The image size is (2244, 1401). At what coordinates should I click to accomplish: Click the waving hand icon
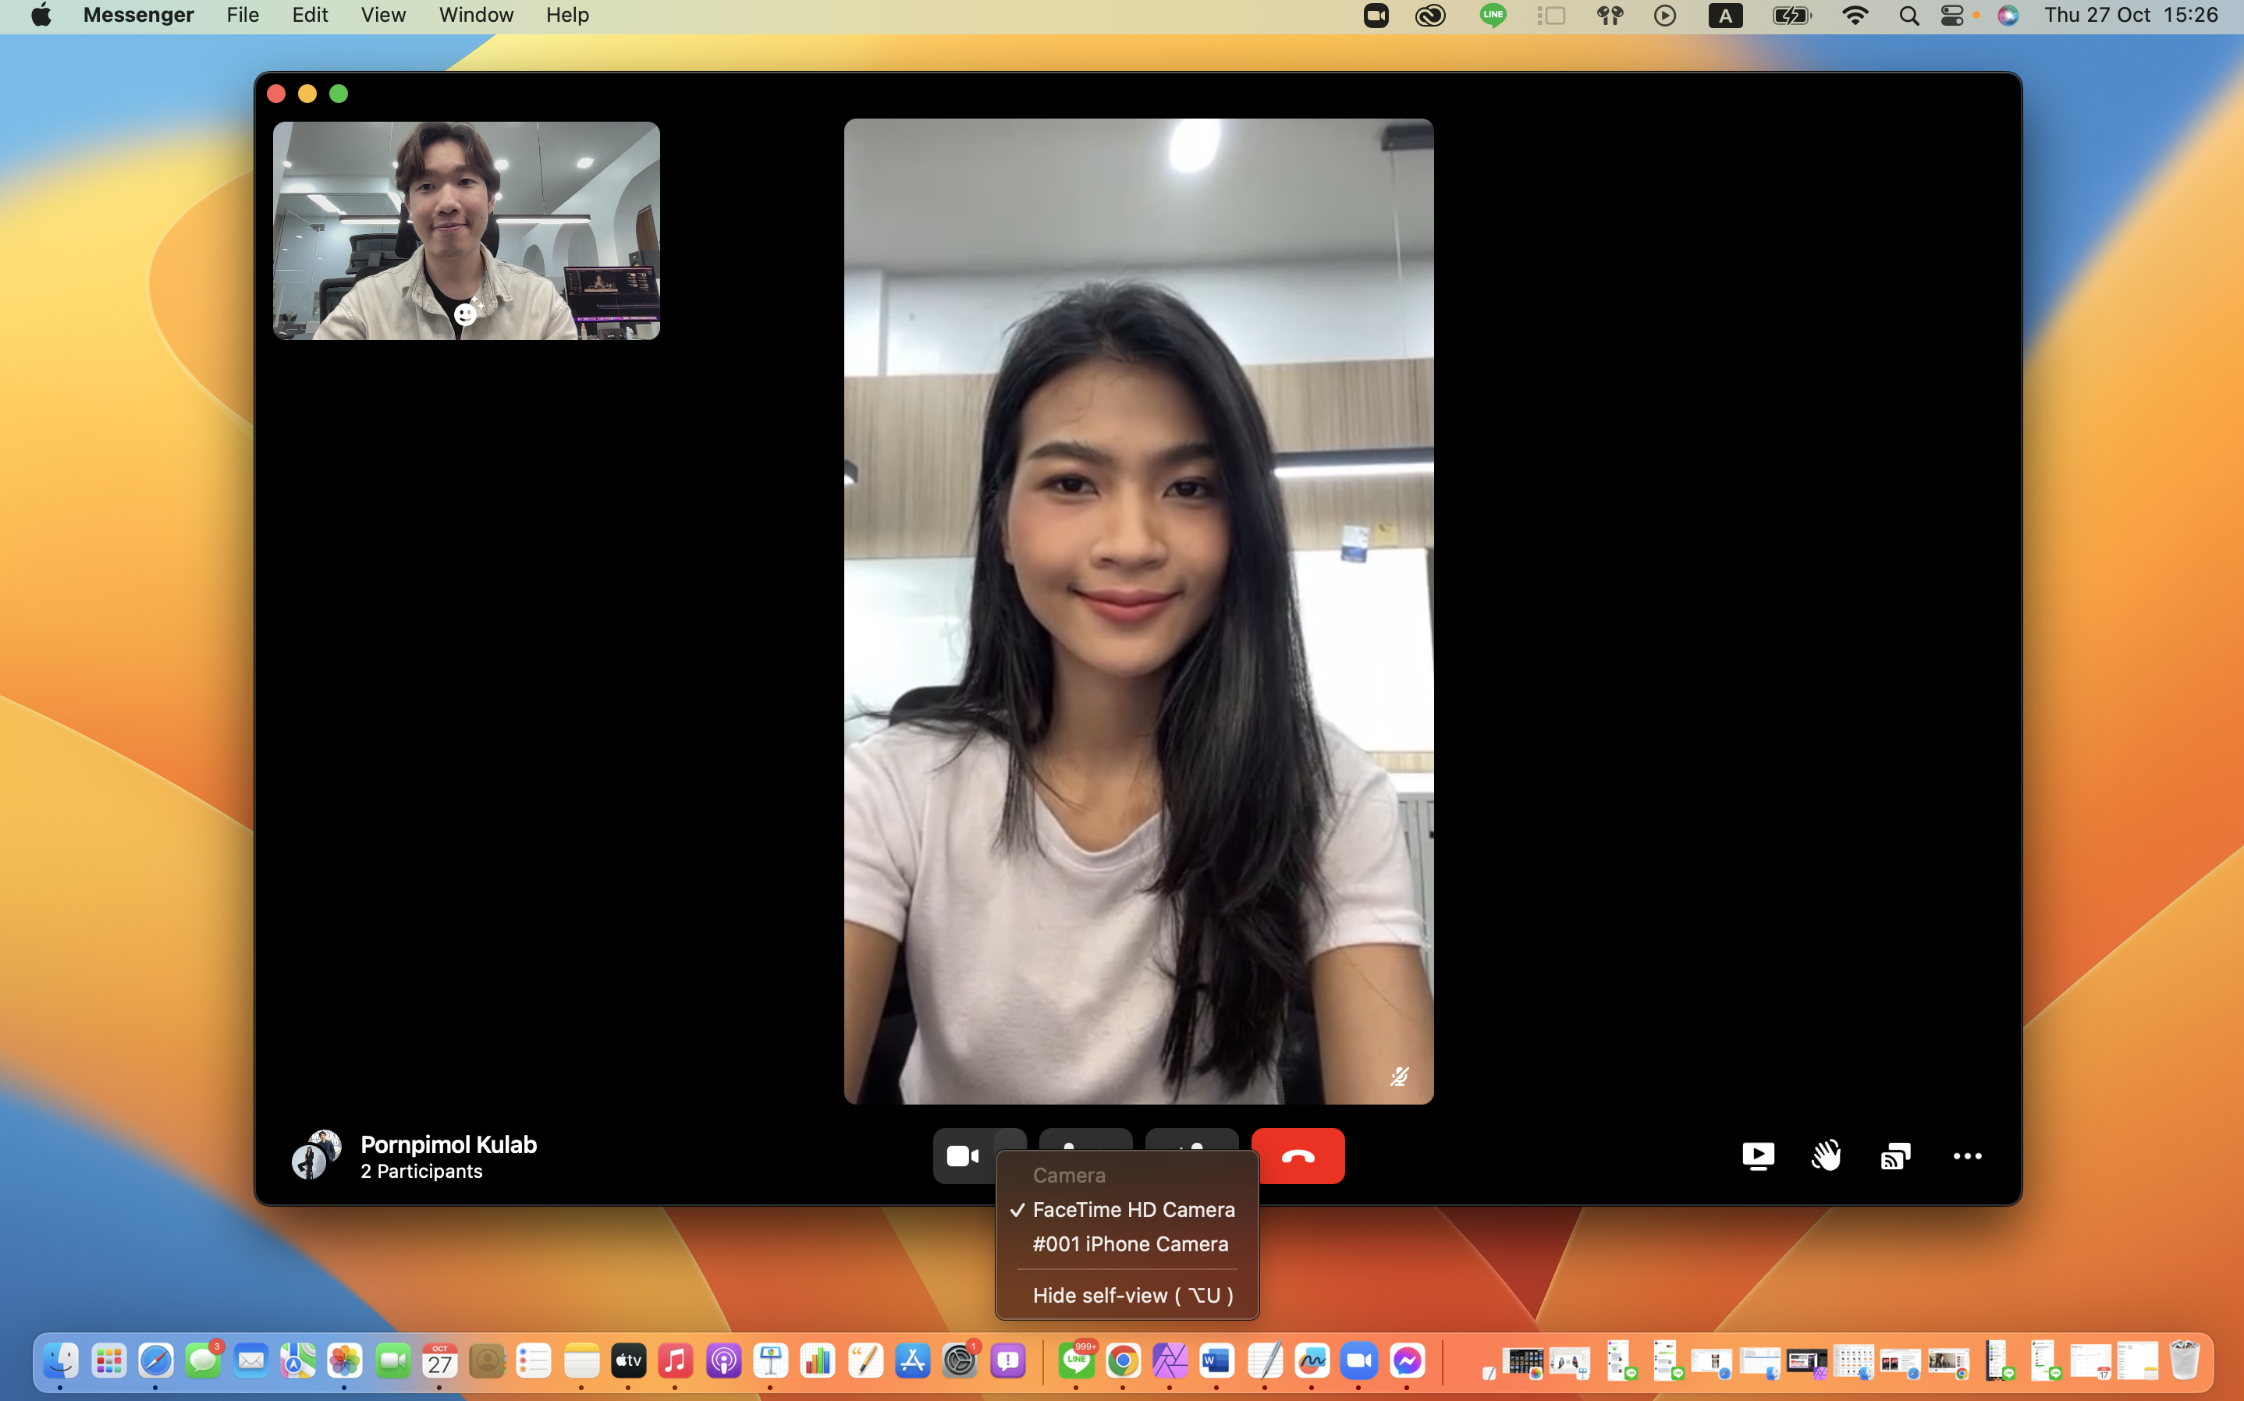click(1826, 1155)
